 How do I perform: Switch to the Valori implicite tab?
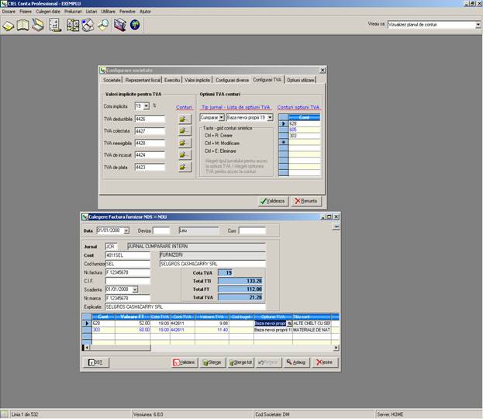(198, 80)
